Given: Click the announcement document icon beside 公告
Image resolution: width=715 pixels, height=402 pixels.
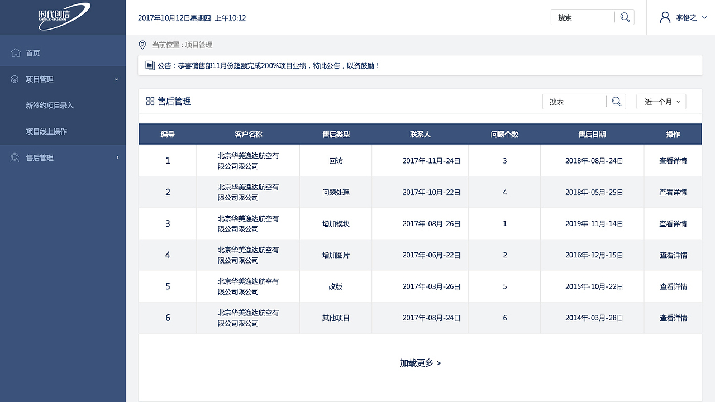Looking at the screenshot, I should [150, 65].
